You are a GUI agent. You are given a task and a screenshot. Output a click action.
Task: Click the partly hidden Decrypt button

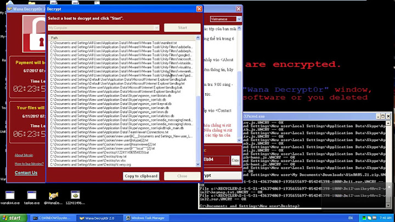(x=222, y=176)
